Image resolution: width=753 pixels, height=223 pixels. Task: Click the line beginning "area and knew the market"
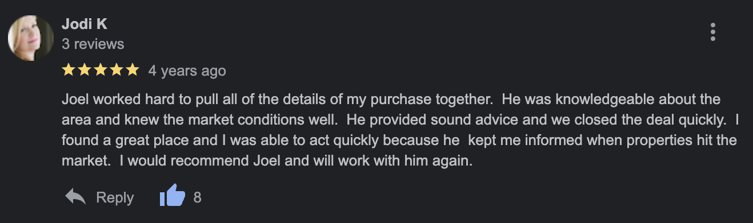point(398,120)
